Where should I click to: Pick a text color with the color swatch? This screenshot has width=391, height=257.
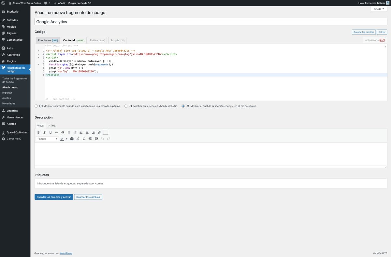click(63, 139)
